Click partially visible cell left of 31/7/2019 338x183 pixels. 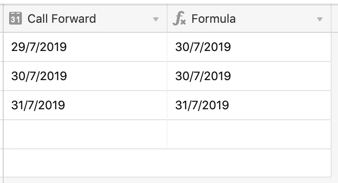1,105
